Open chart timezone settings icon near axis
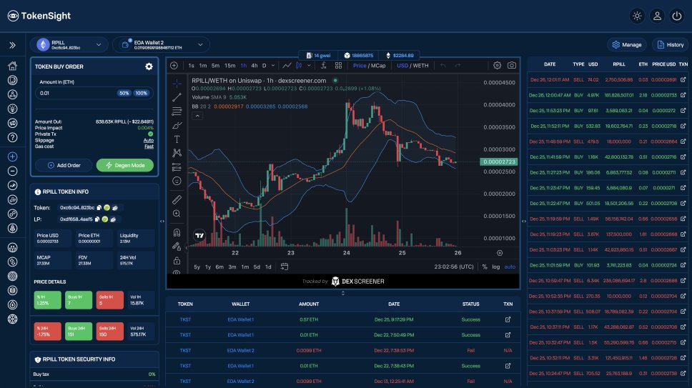 (x=500, y=253)
